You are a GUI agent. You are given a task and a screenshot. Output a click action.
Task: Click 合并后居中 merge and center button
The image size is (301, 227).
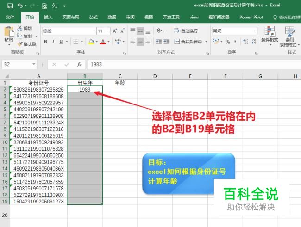point(188,42)
